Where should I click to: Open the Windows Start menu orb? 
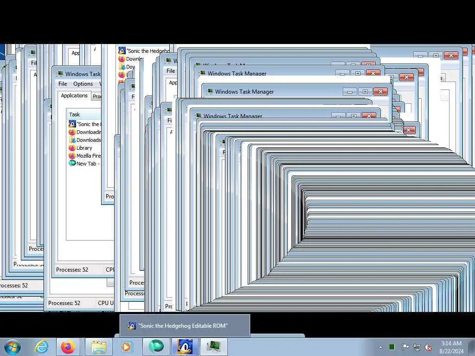point(13,347)
